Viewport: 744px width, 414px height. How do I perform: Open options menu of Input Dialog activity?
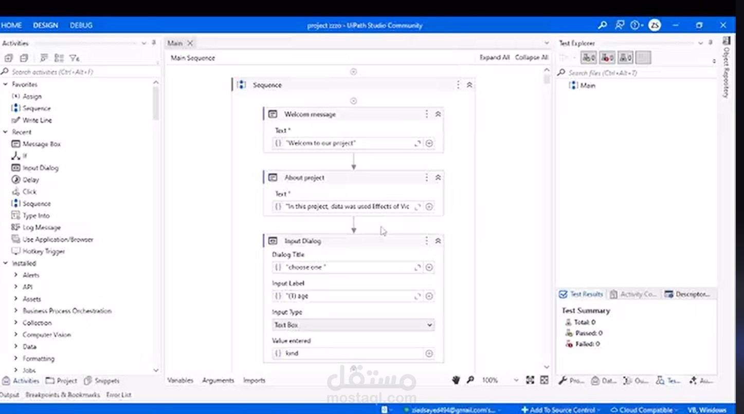coord(426,240)
